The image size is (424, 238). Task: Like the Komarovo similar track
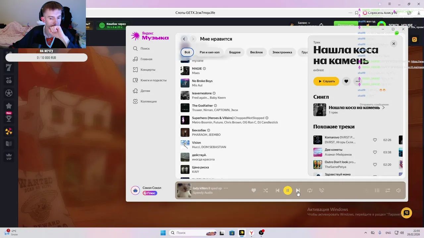[375, 140]
